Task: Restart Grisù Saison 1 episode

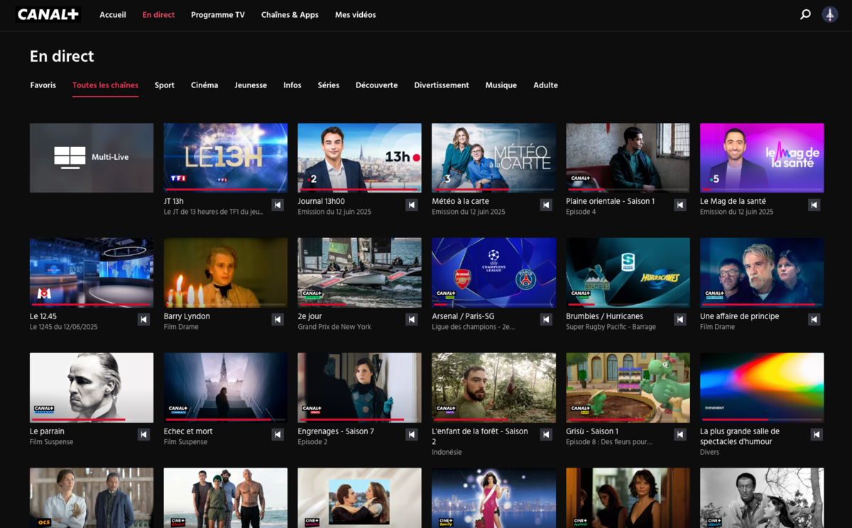Action: [680, 434]
